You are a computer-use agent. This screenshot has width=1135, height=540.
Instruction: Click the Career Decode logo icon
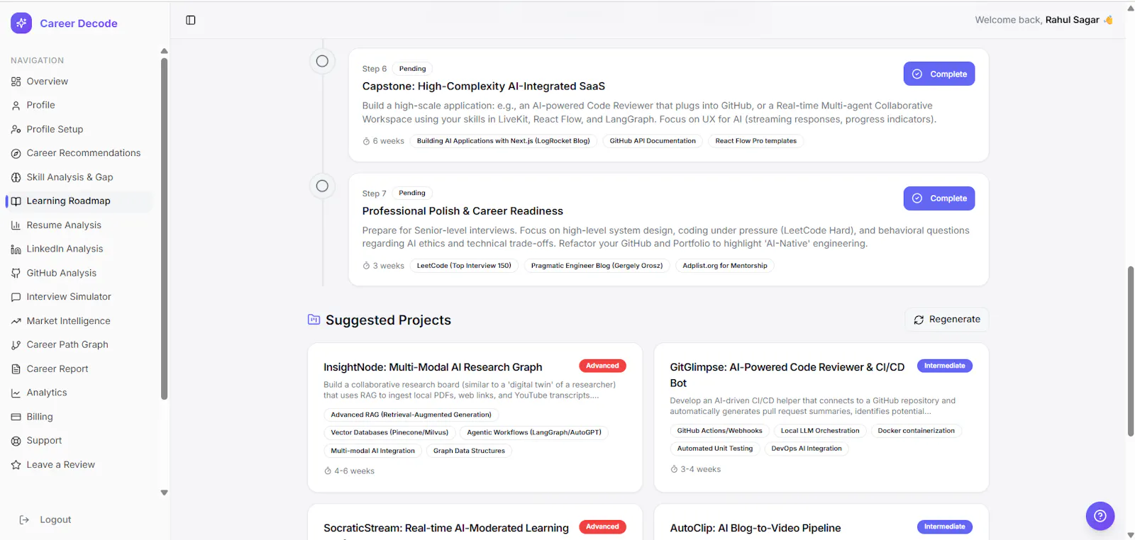pos(21,23)
